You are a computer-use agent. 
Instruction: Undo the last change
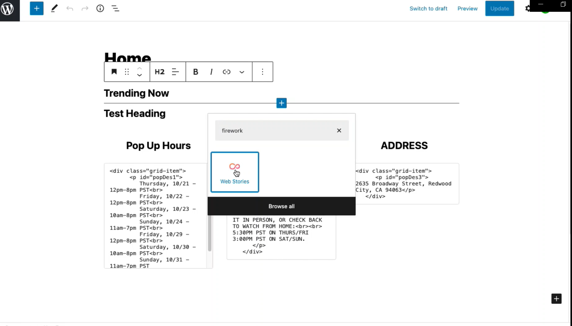click(69, 8)
